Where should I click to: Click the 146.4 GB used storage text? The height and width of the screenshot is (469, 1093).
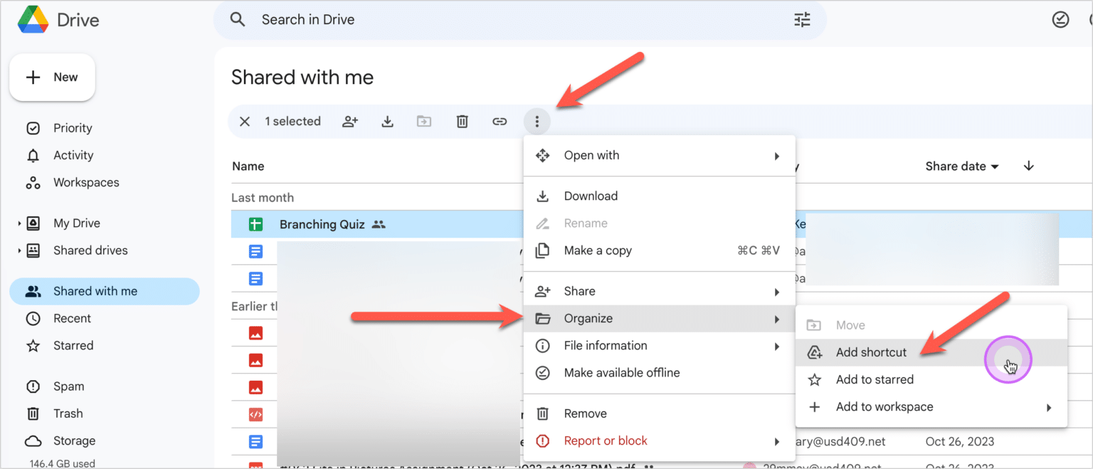click(x=63, y=463)
